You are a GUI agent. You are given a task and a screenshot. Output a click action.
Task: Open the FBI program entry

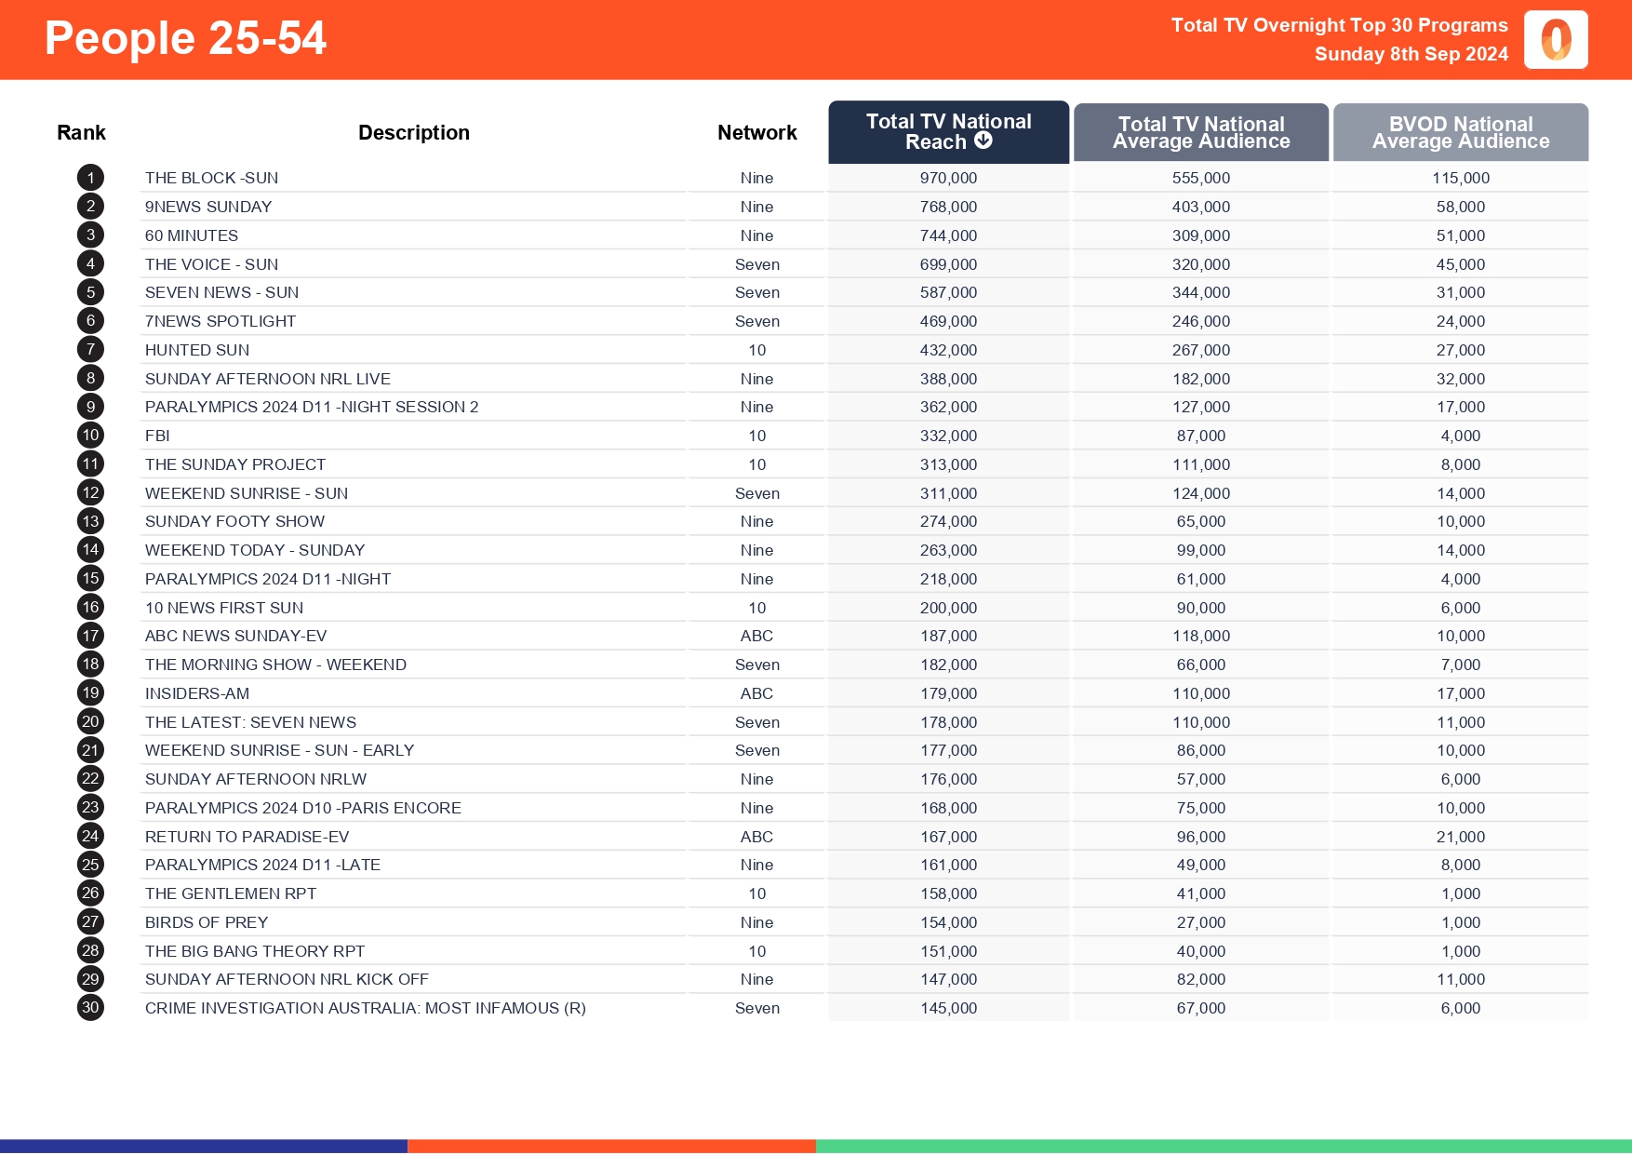click(x=158, y=436)
